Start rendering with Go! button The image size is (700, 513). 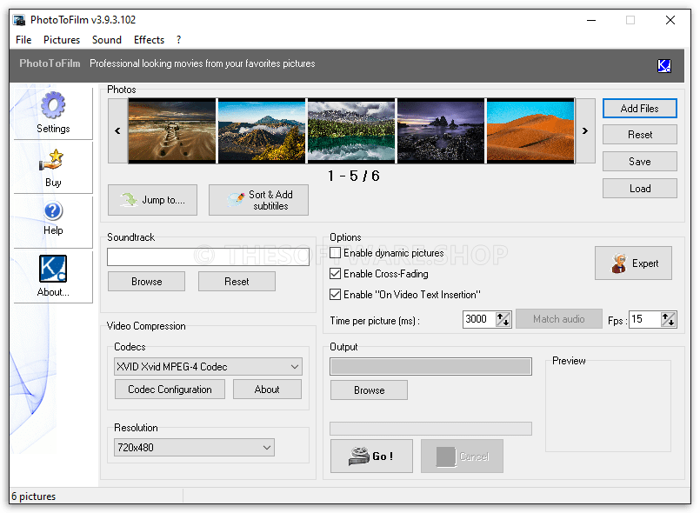(x=371, y=456)
